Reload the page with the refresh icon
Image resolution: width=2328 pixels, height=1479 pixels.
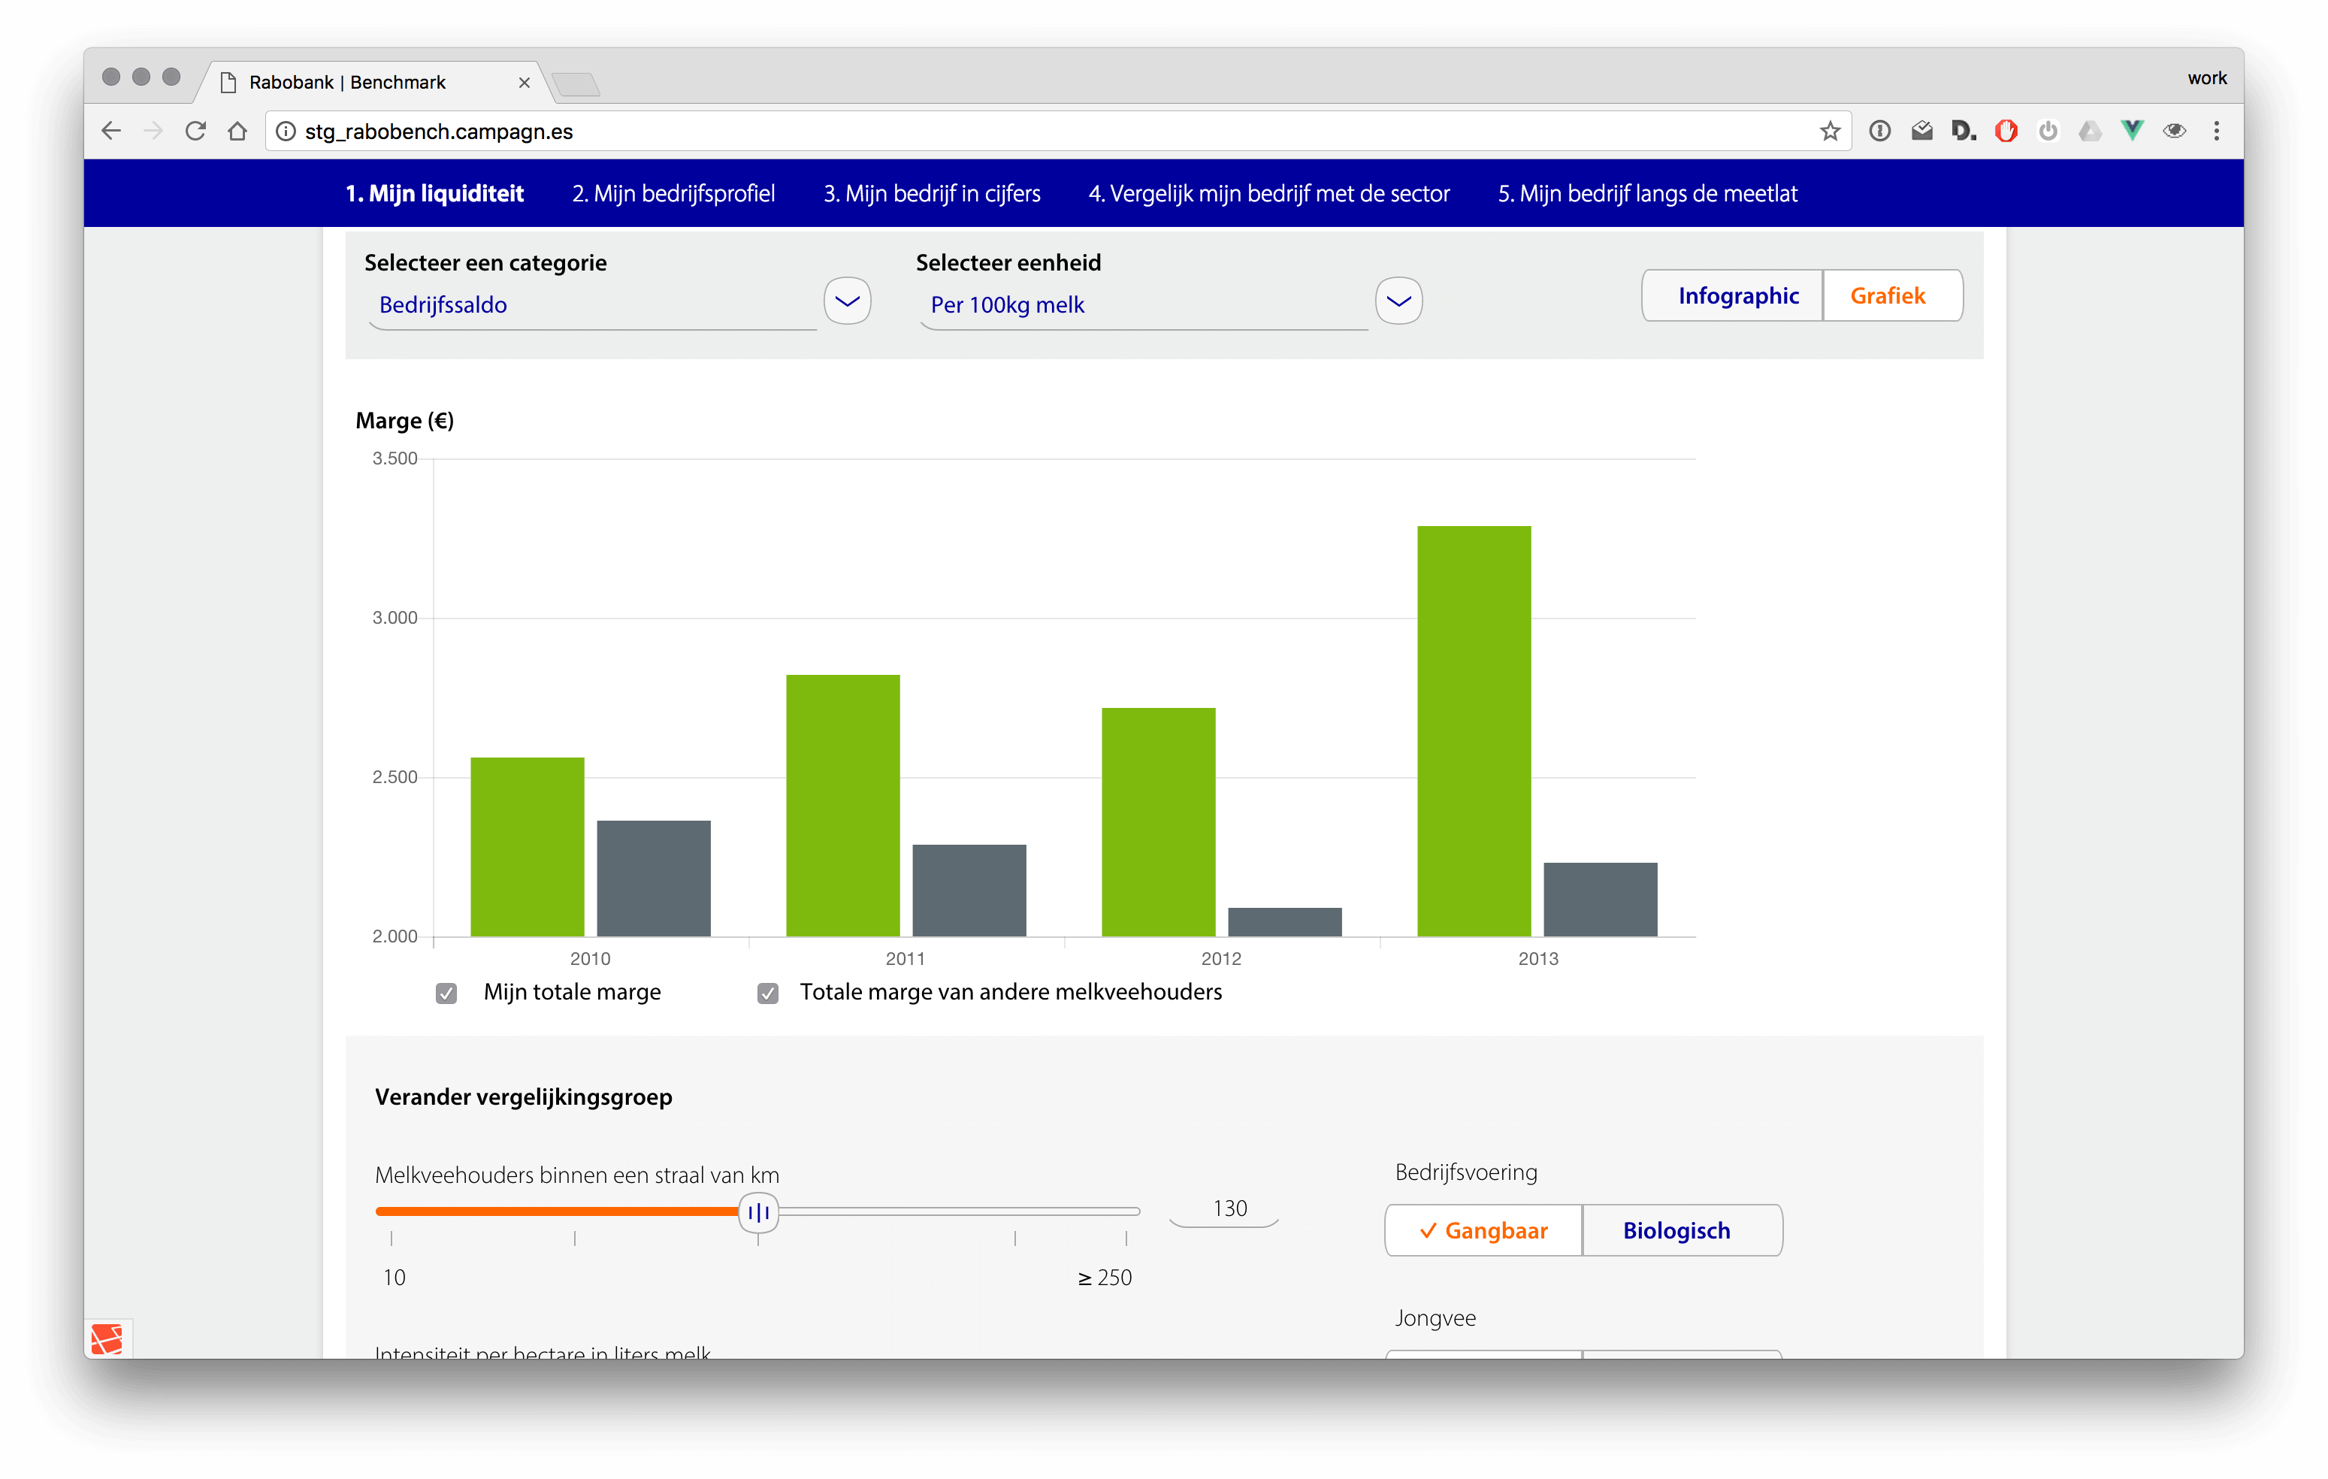(195, 131)
